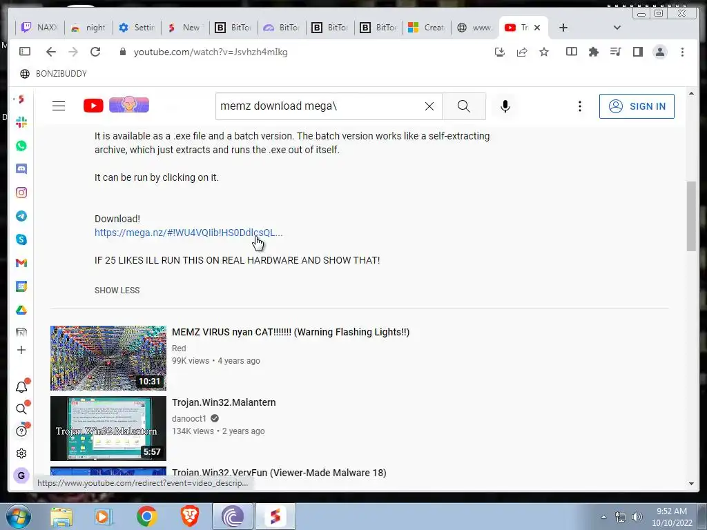Open sidebar notifications bell
The image size is (707, 530).
(x=21, y=386)
